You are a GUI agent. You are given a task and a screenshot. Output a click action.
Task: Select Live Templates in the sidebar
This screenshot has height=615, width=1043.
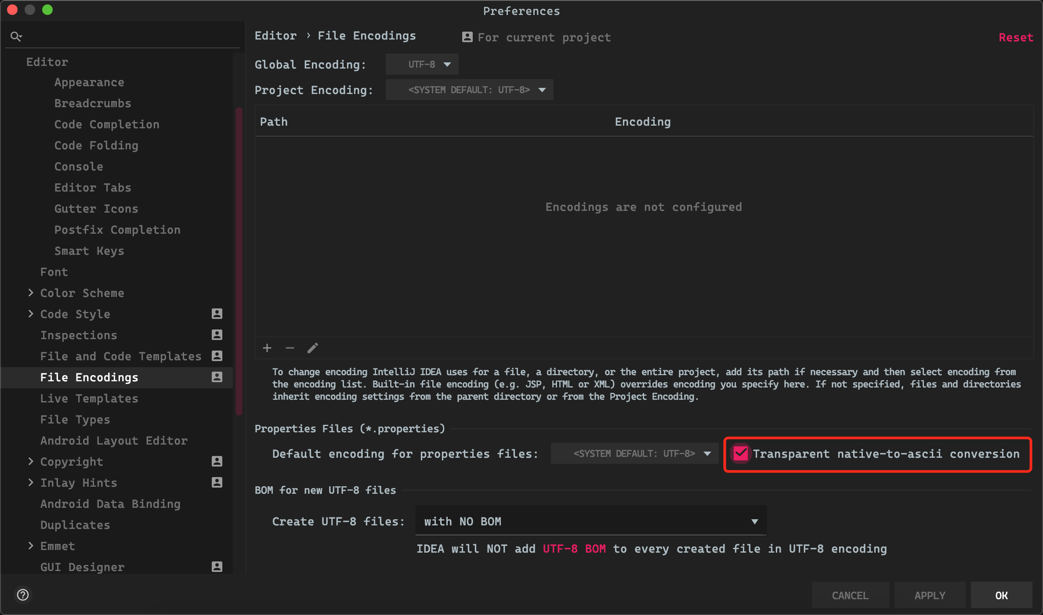pyautogui.click(x=89, y=398)
